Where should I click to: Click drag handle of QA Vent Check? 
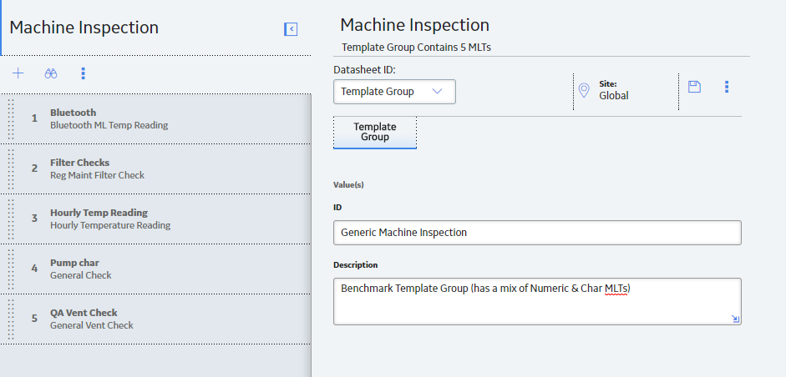click(11, 319)
